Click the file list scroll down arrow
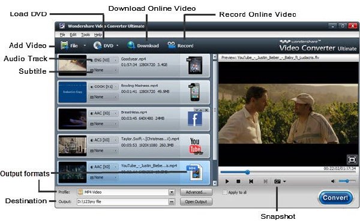Screen dimensions: 360x223 215,183
